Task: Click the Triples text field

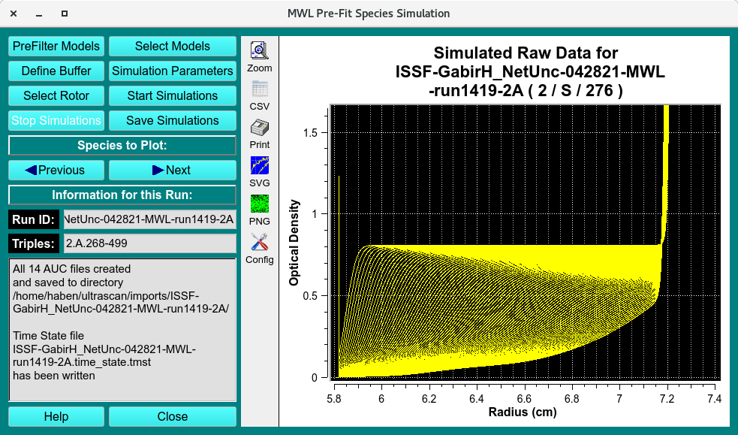Action: pos(149,243)
